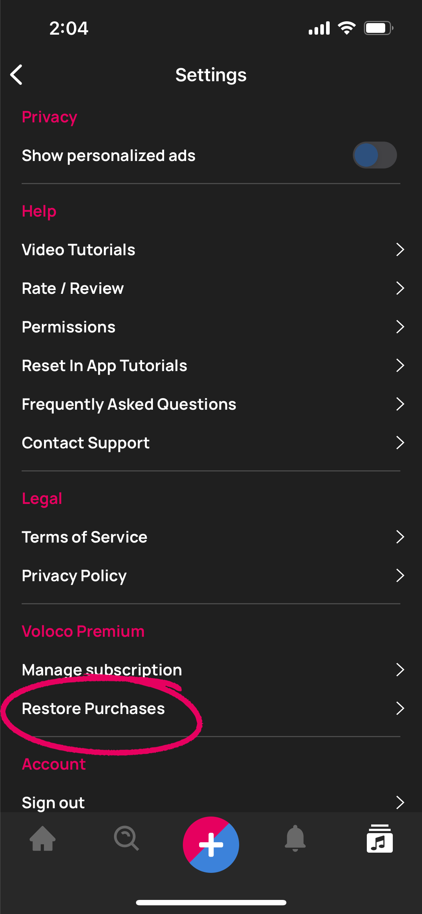Tap the plus create button

coord(211,844)
